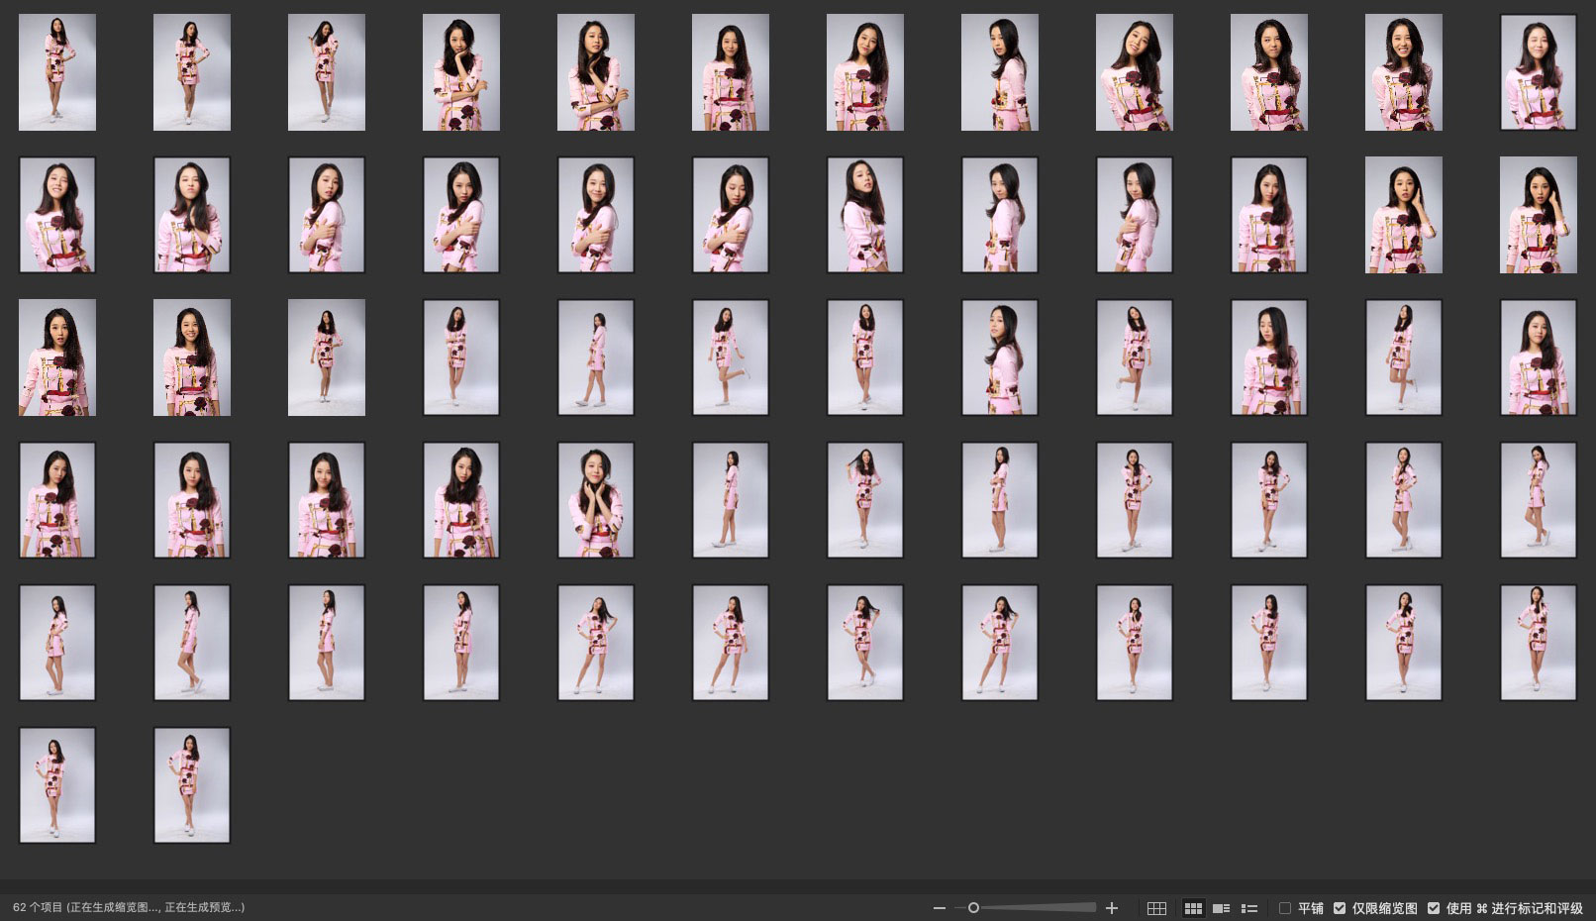
Task: Toggle 使用 ⌘ 进行标记和评级 checkbox
Action: 1434,908
